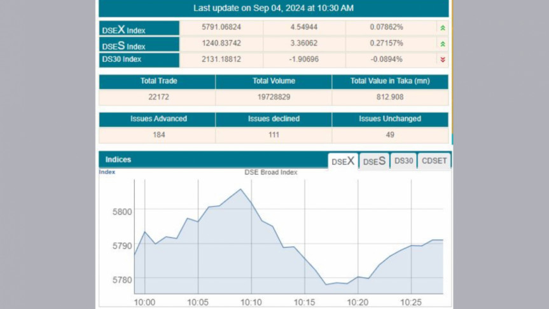This screenshot has height=309, width=549.
Task: Click the 10:25 x-axis label
Action: pos(411,302)
